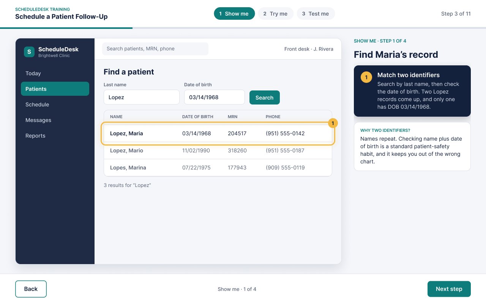The width and height of the screenshot is (486, 304).
Task: Switch to the Try me tab
Action: pyautogui.click(x=276, y=14)
